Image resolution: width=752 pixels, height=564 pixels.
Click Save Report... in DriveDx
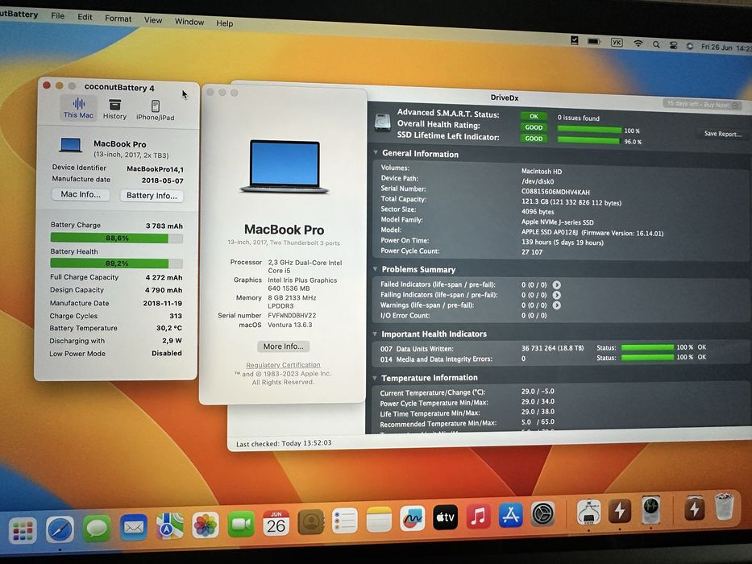point(722,134)
